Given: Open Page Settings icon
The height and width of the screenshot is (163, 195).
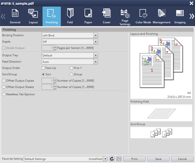Looking at the screenshot, I should tap(125, 14).
